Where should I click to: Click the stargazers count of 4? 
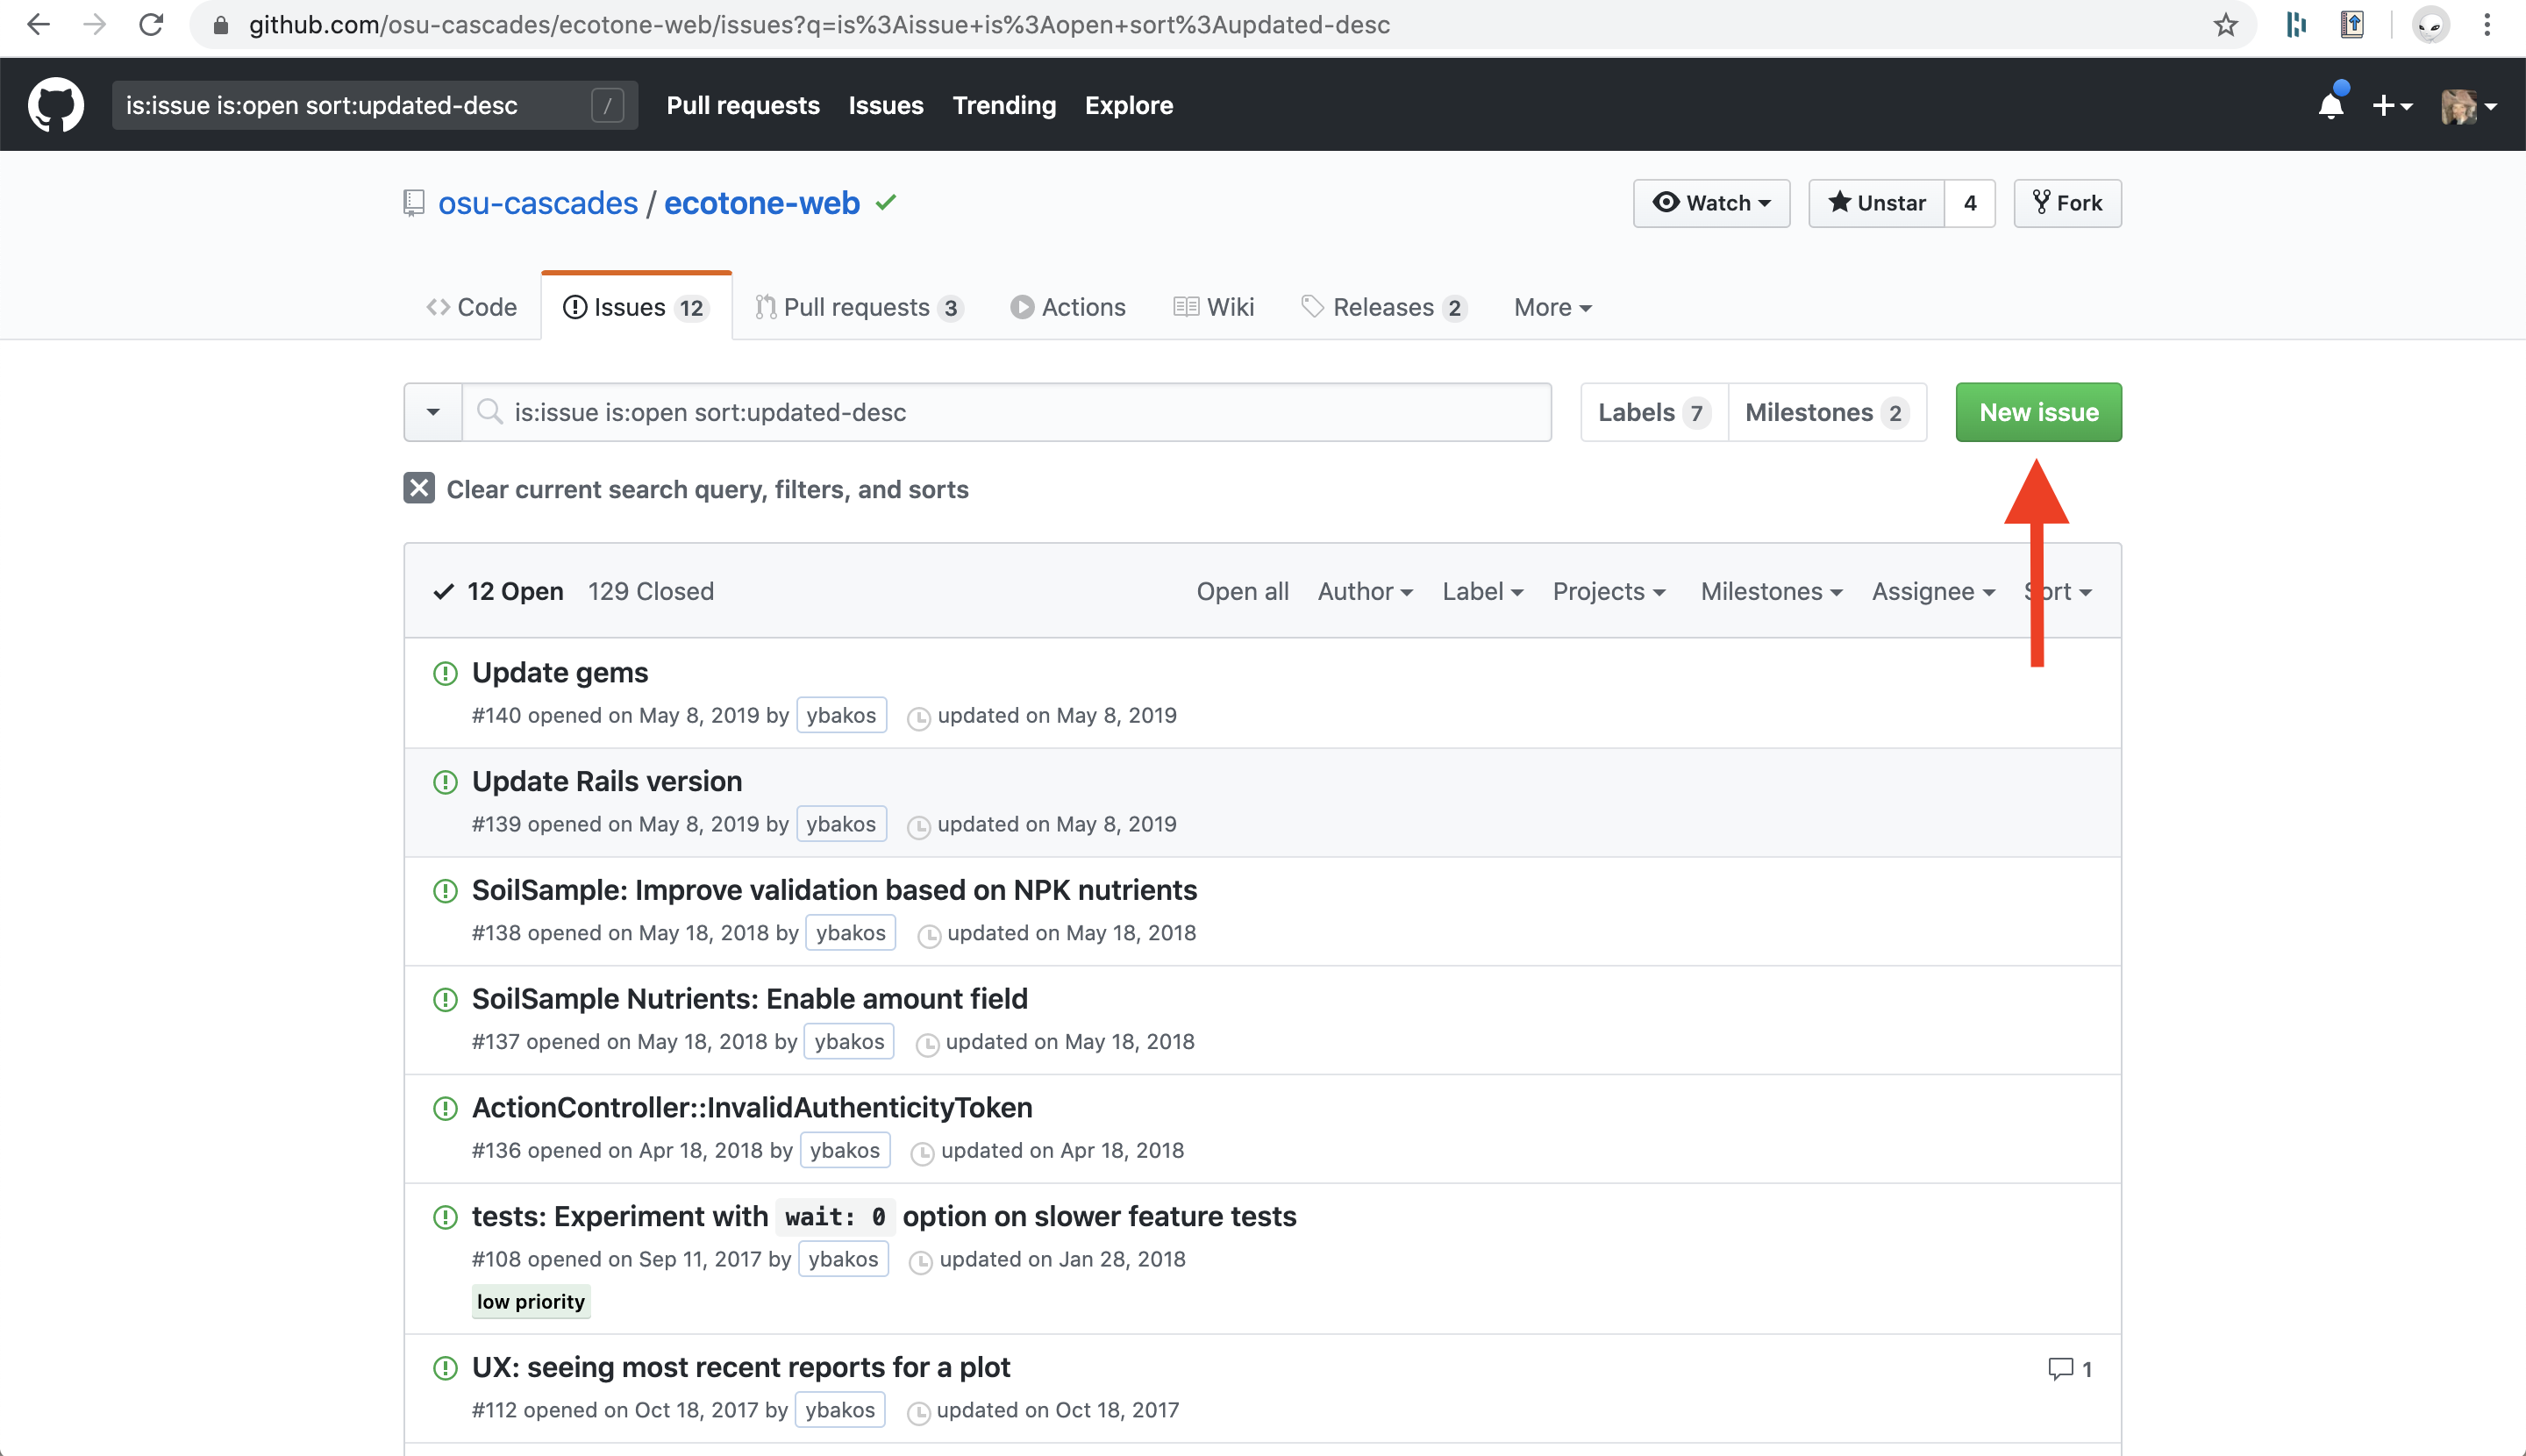click(1970, 203)
